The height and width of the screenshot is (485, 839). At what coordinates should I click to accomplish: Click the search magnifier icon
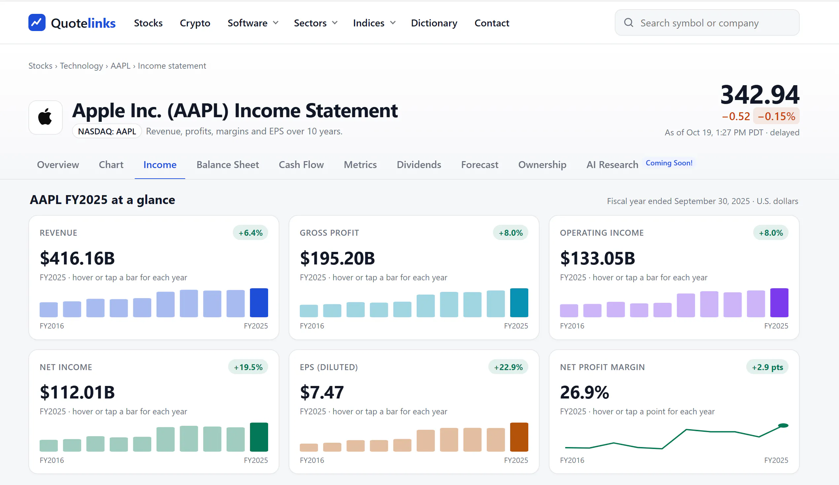pos(628,23)
